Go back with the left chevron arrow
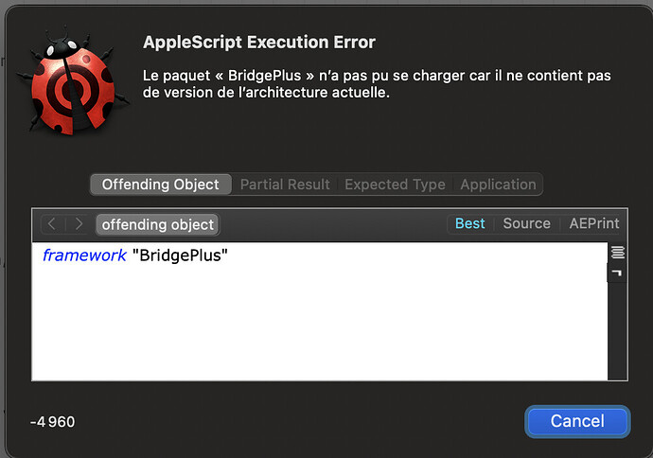The height and width of the screenshot is (458, 653). tap(52, 224)
